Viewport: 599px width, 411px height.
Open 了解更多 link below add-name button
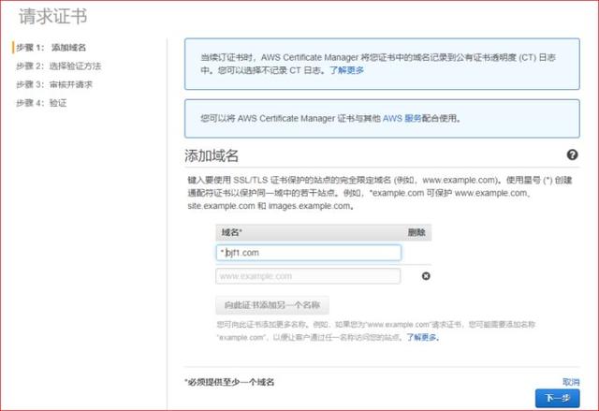click(x=422, y=335)
